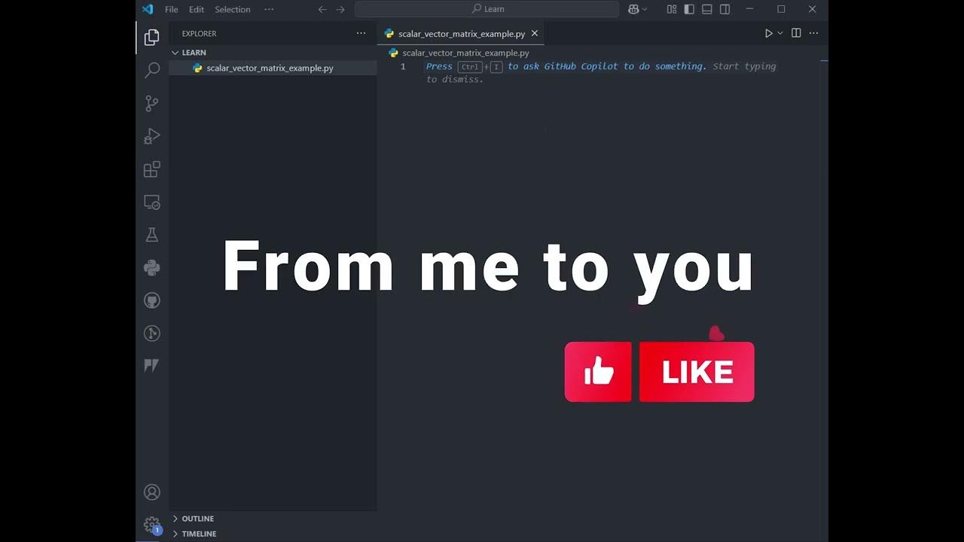Open editor More Actions ellipsis

813,33
